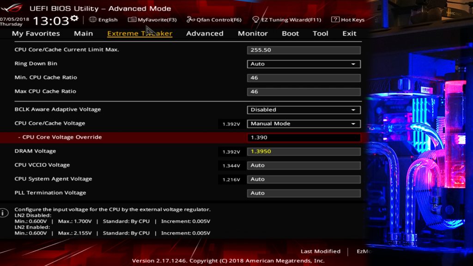Click CPU Core/Cache Current Limit Max. label

(x=67, y=49)
